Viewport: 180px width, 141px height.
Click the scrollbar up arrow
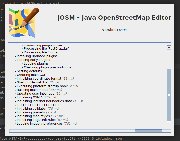169,47
